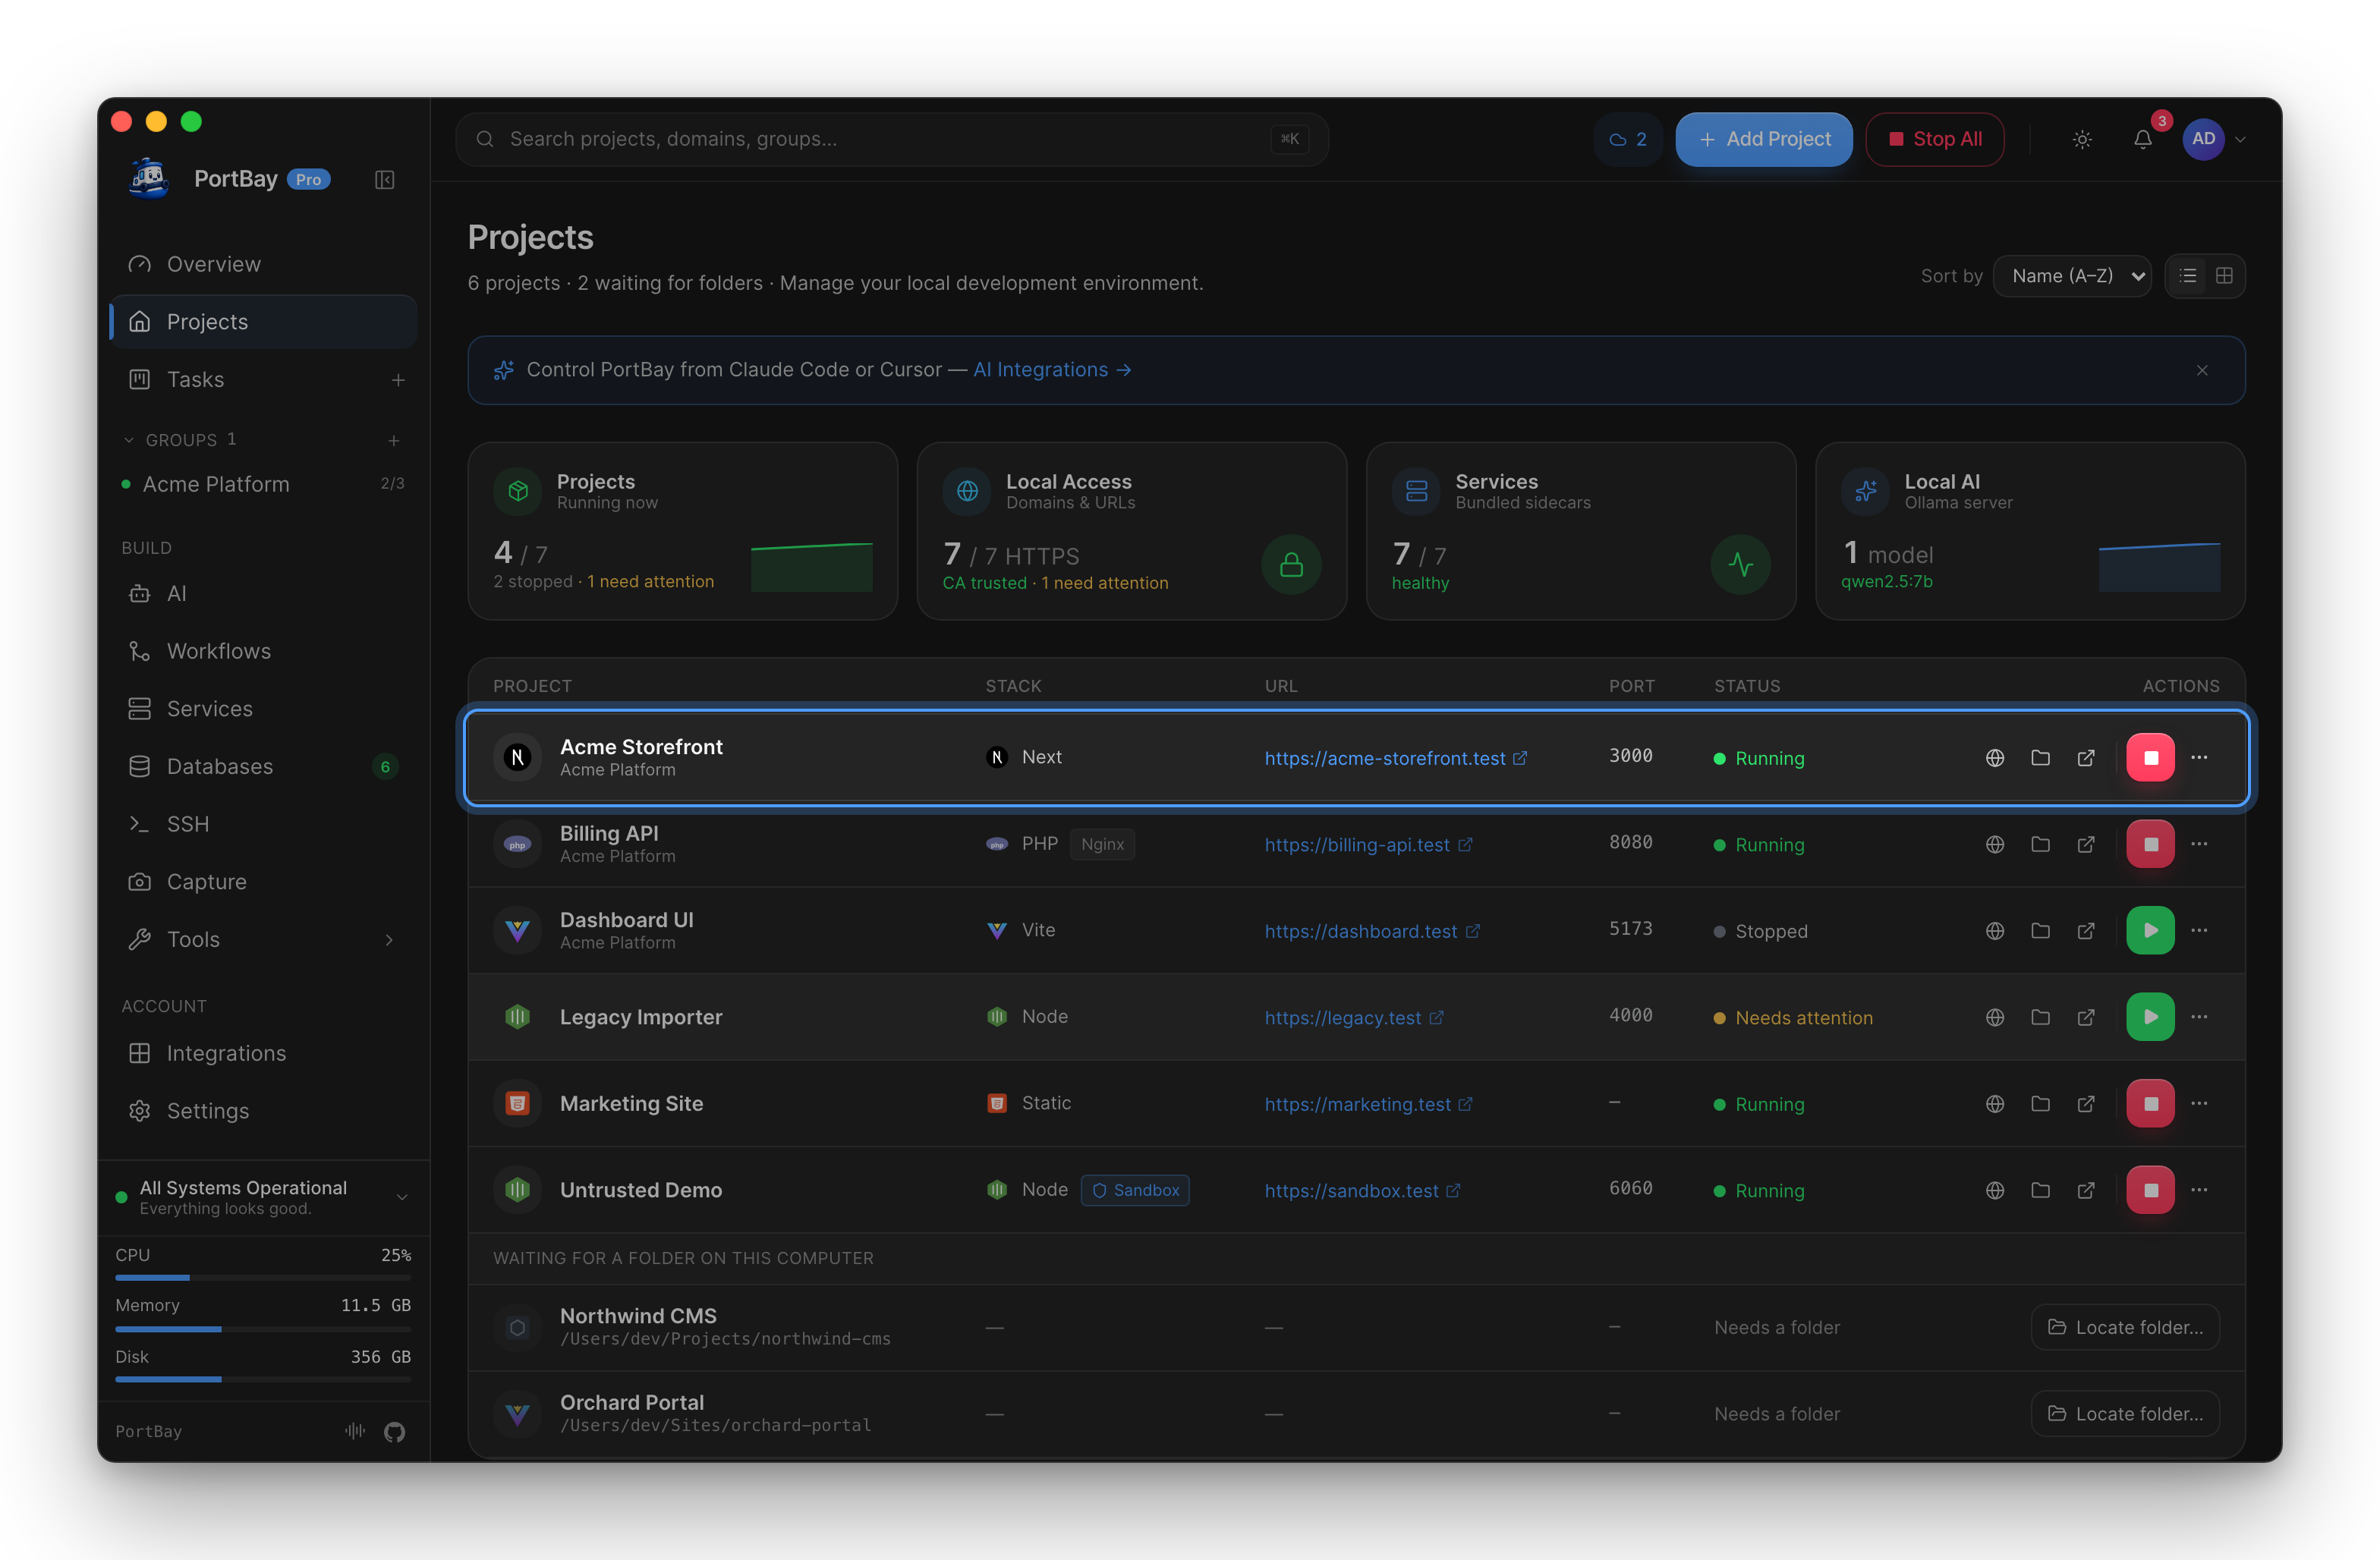Collapse the sidebar with the panel icon

[384, 180]
